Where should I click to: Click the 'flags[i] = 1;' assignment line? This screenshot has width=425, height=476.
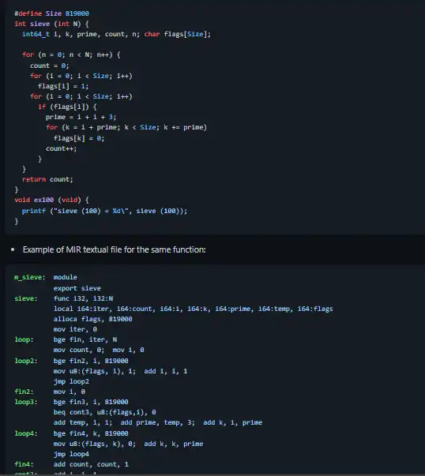click(x=63, y=86)
